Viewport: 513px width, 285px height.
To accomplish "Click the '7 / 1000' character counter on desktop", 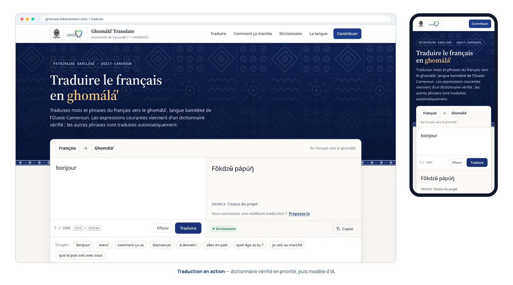I will coord(62,228).
